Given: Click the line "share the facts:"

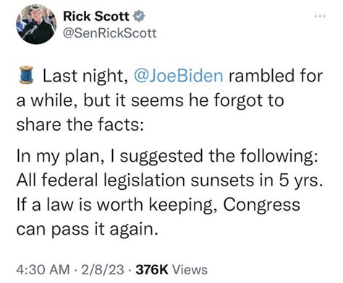Looking at the screenshot, I should point(80,125).
